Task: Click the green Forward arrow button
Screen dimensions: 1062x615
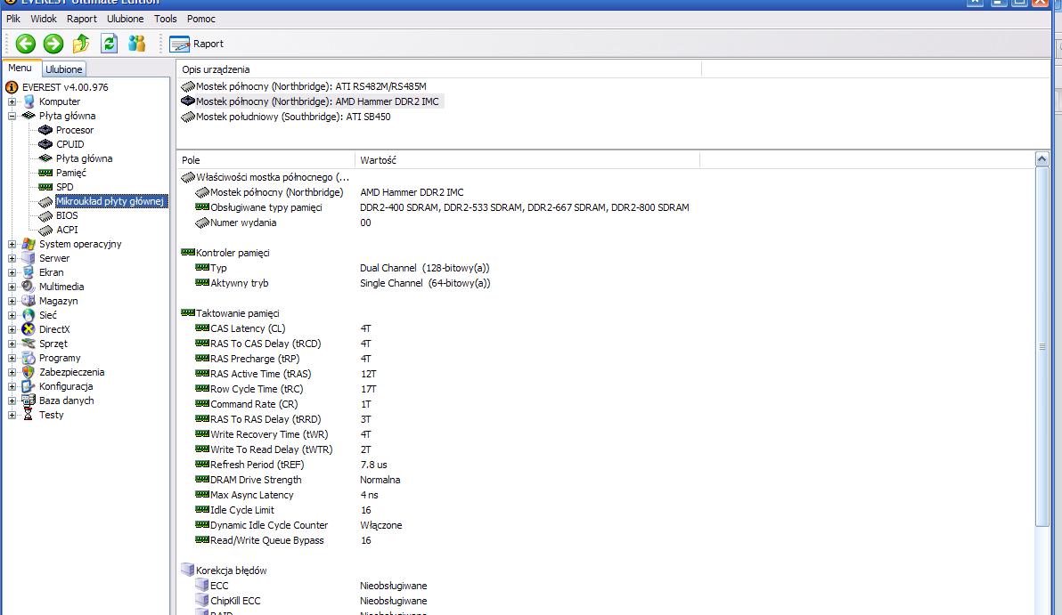Action: click(53, 44)
